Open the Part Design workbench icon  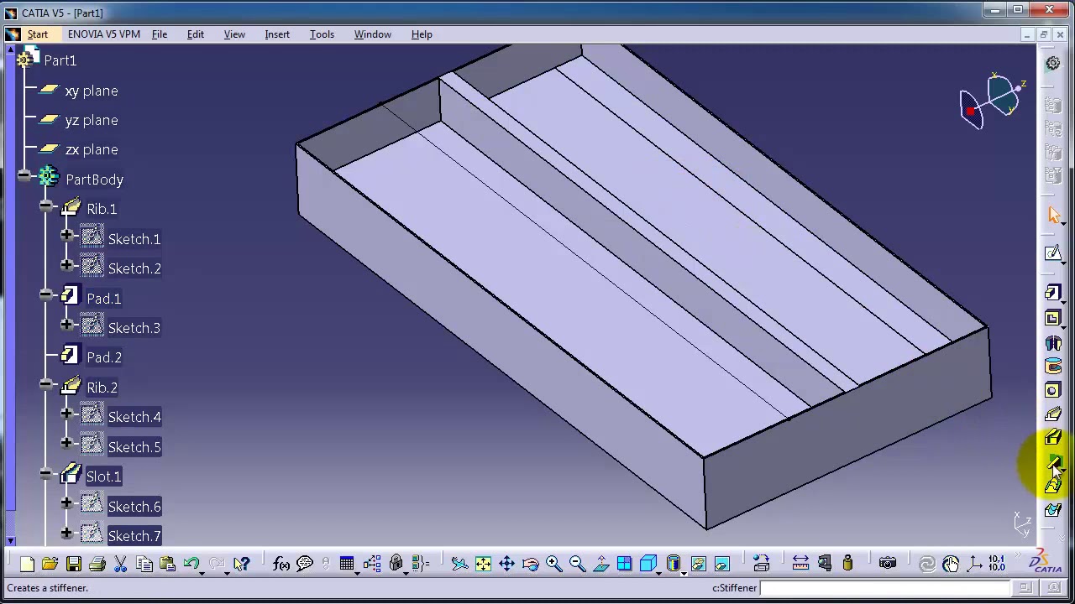click(x=1053, y=64)
